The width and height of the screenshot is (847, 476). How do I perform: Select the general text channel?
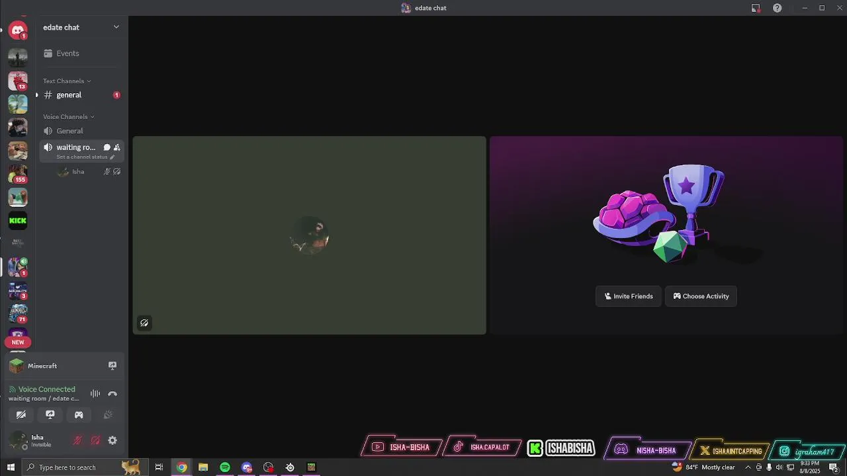point(81,95)
